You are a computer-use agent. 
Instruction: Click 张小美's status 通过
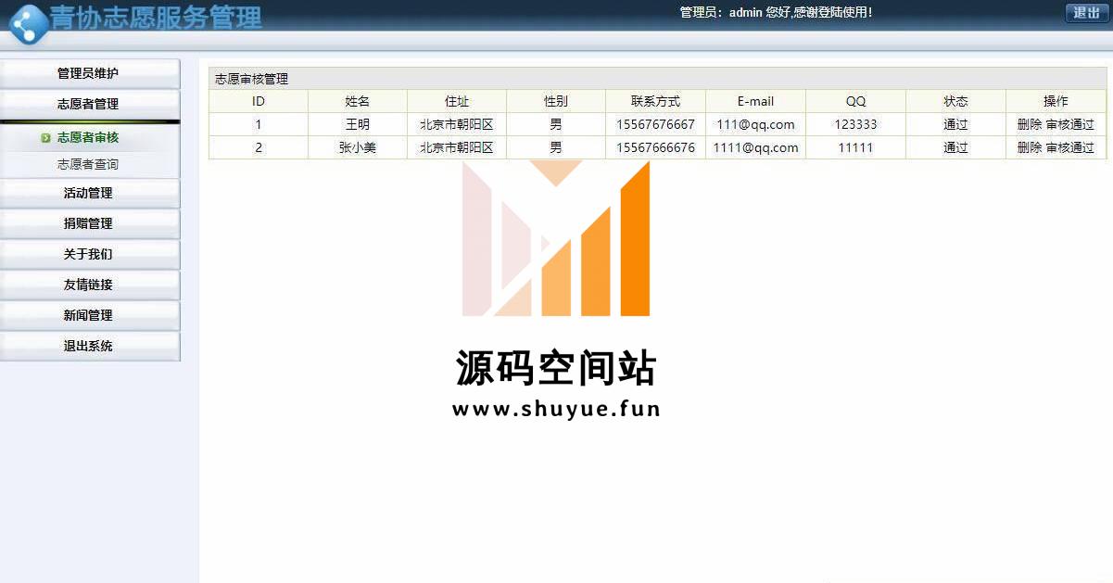(955, 147)
